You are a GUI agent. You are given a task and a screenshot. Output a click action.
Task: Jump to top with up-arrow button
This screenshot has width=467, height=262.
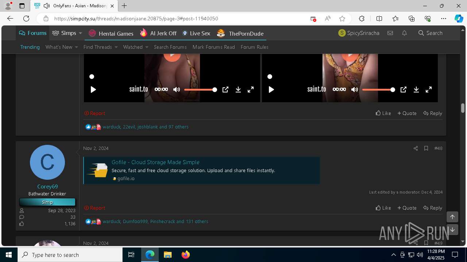coord(452,217)
